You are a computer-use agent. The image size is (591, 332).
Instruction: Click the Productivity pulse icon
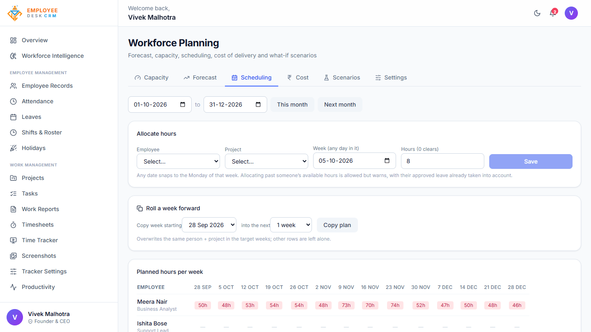14,287
